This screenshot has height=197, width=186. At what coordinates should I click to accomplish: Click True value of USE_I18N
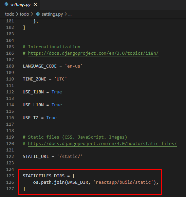pos(57,92)
